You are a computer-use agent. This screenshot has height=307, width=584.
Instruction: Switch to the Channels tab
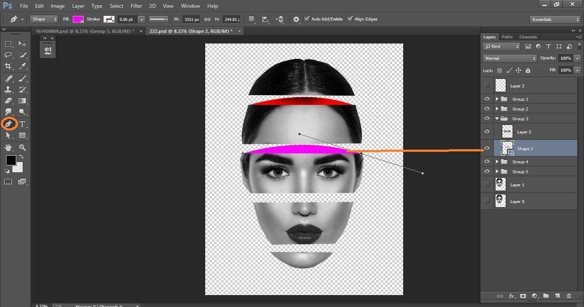tap(528, 37)
